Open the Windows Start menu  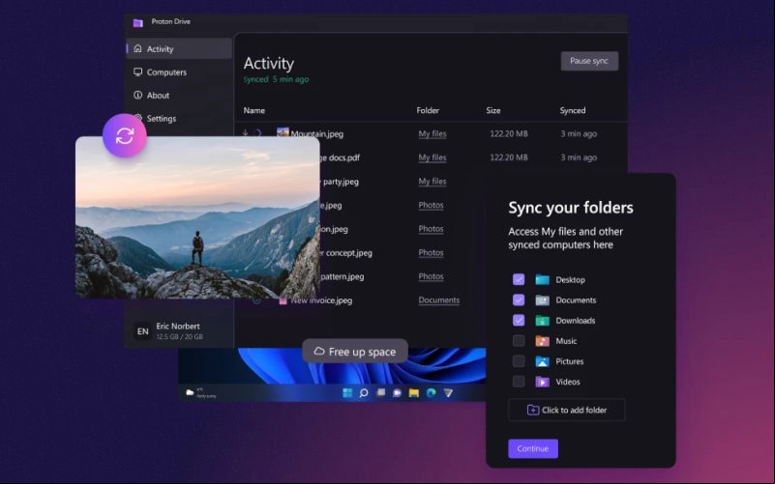(x=347, y=393)
